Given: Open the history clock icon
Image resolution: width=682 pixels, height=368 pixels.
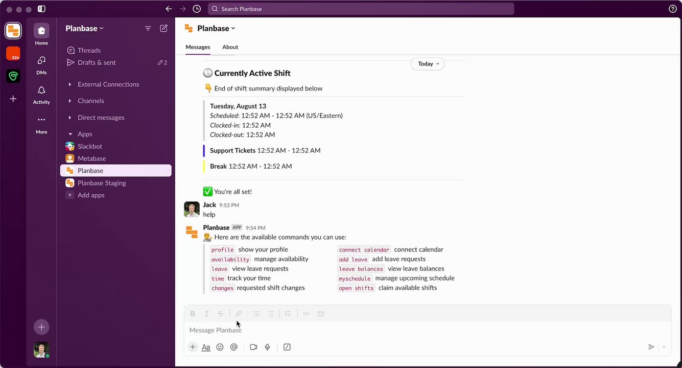Looking at the screenshot, I should (x=197, y=9).
